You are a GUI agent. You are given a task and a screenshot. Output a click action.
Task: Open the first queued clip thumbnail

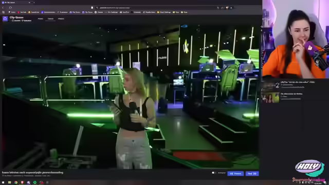pos(270,86)
